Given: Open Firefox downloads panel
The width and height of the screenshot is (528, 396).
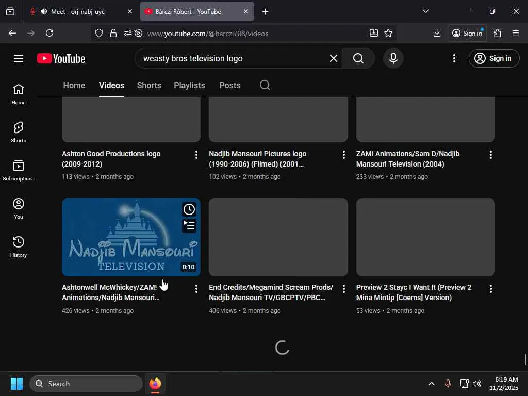Looking at the screenshot, I should pos(437,33).
